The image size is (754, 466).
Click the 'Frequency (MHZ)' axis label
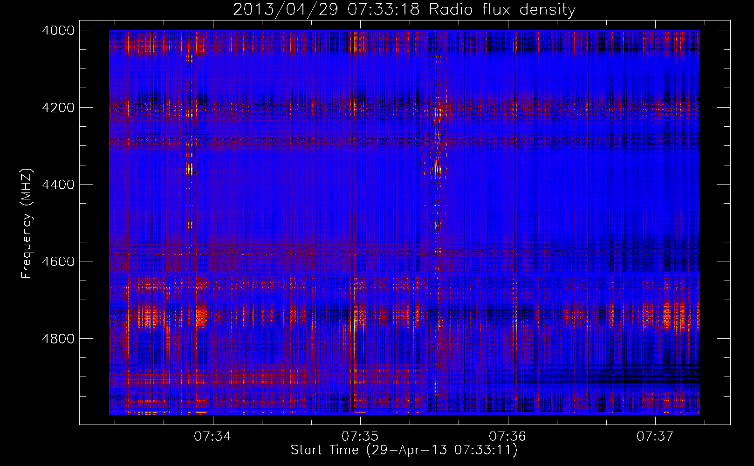[x=27, y=224]
